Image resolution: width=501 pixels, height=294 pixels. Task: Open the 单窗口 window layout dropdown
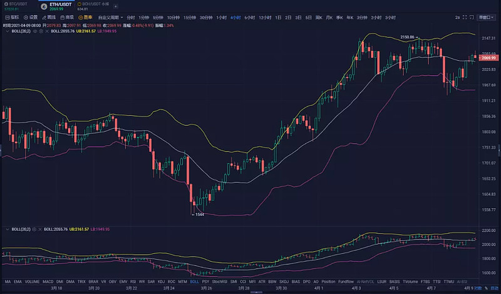click(x=486, y=18)
